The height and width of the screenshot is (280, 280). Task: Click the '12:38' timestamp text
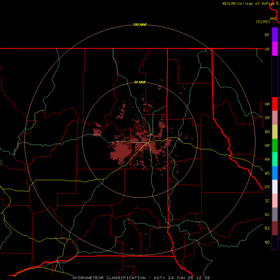[x=203, y=278]
